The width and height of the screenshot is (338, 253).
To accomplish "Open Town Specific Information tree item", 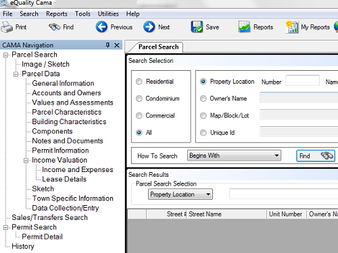I will pyautogui.click(x=73, y=198).
